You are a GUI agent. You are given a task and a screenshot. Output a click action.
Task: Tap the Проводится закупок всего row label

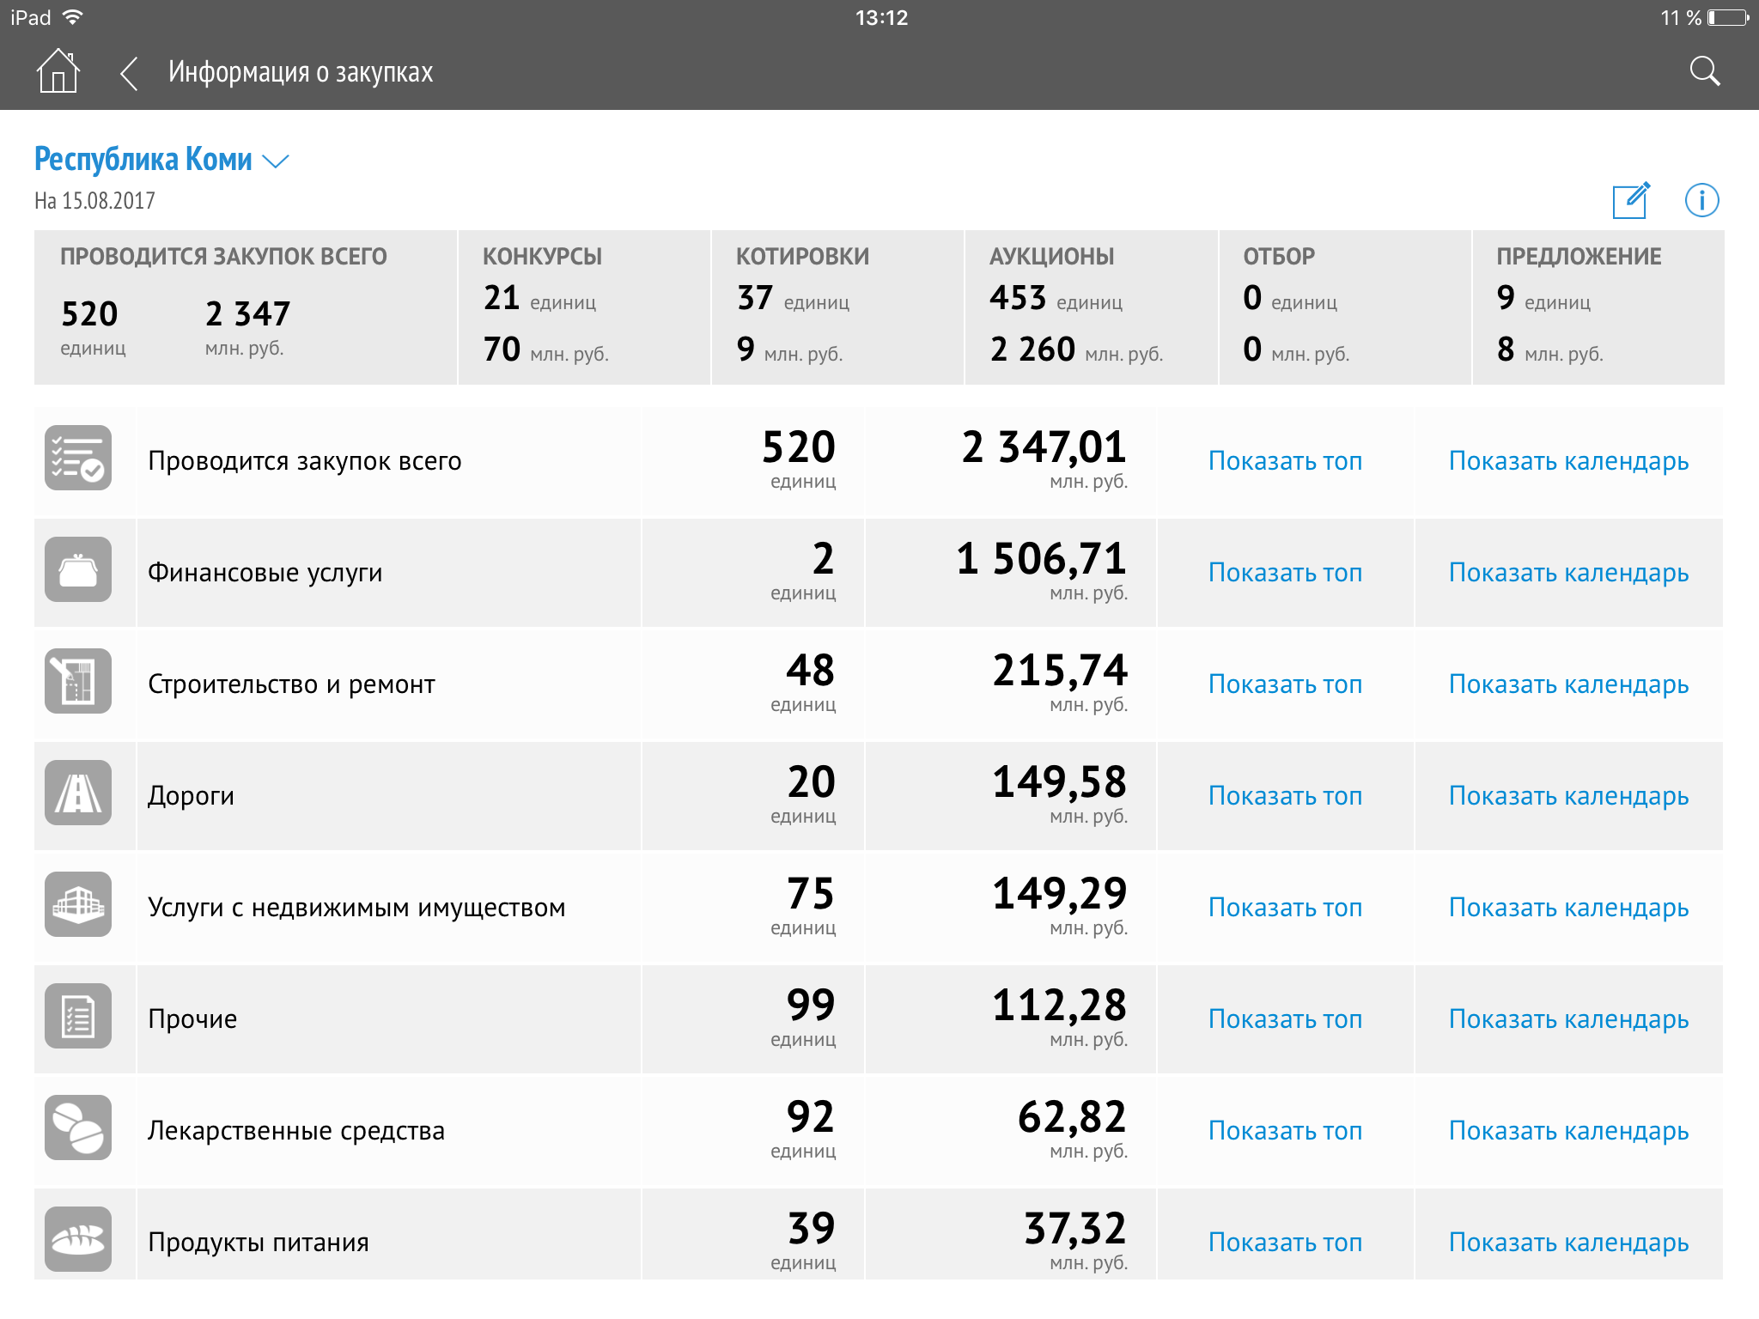305,461
